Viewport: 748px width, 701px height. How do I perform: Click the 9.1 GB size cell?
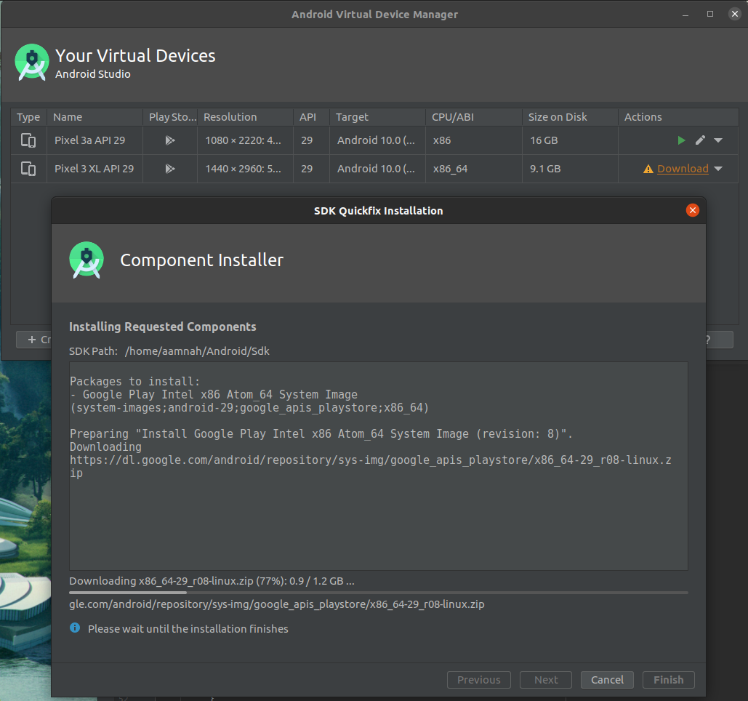(570, 169)
